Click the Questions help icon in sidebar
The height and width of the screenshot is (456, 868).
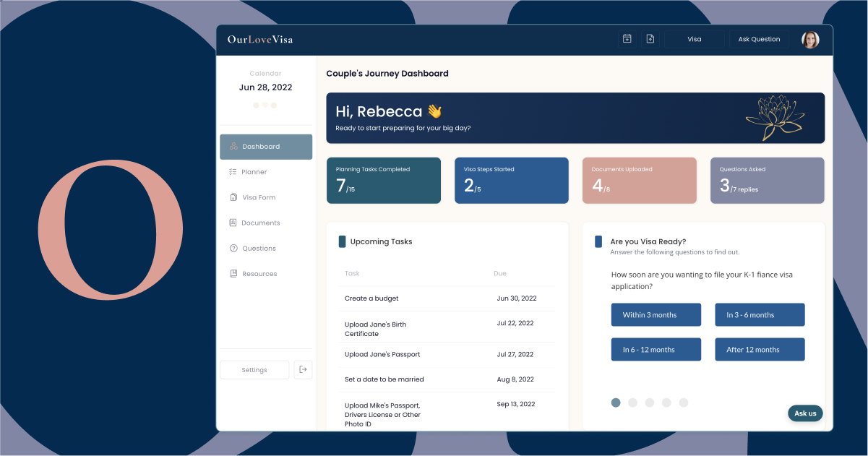pyautogui.click(x=233, y=249)
